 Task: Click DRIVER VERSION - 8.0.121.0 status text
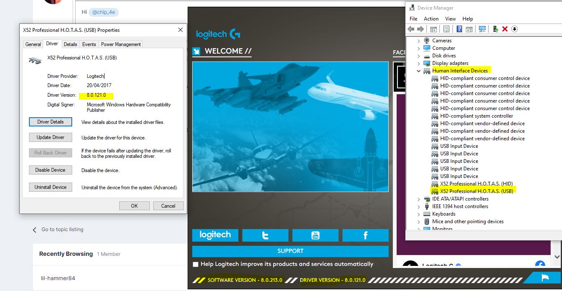(333, 280)
